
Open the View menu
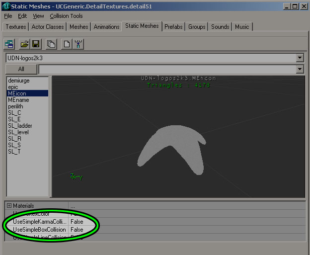[x=38, y=16]
